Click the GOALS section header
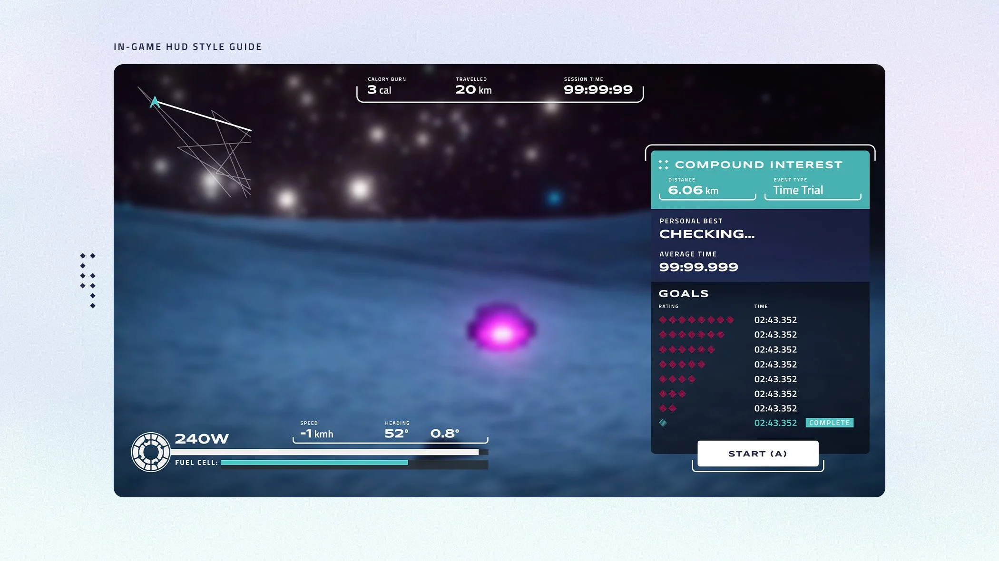 coord(684,294)
